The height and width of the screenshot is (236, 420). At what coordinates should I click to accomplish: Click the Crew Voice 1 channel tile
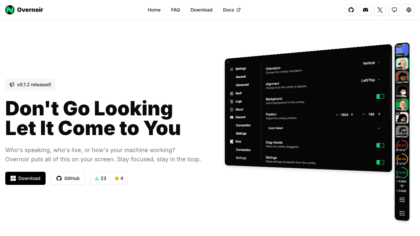402,50
